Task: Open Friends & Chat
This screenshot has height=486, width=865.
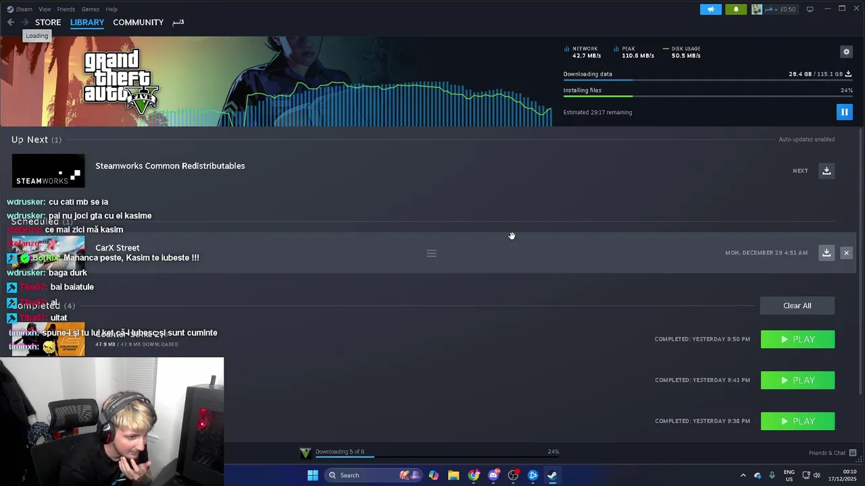Action: pyautogui.click(x=833, y=453)
